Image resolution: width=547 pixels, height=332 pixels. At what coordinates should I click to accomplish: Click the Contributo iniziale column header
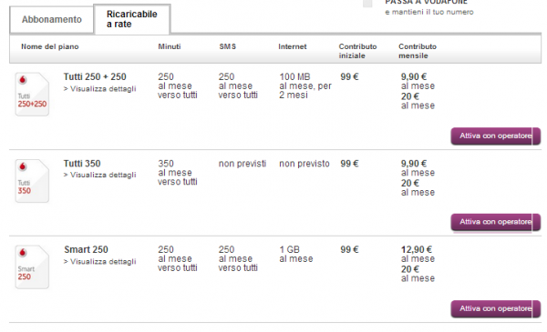click(x=357, y=51)
